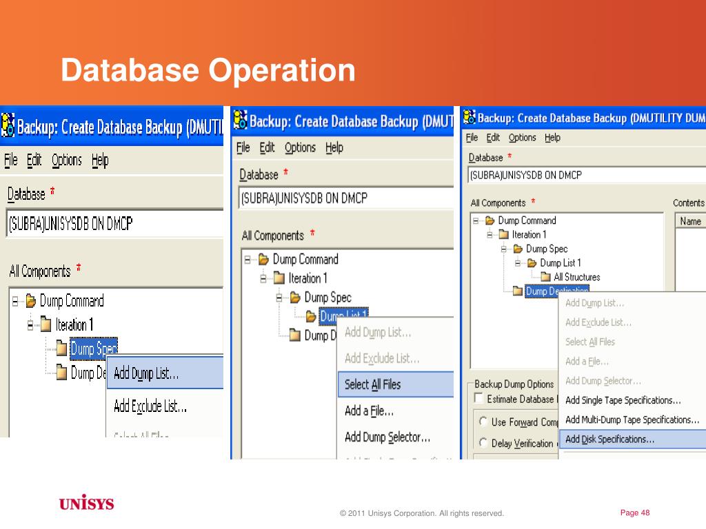Choose the highlighted Select All Files in the middle window's menu
The width and height of the screenshot is (706, 529).
tap(396, 384)
